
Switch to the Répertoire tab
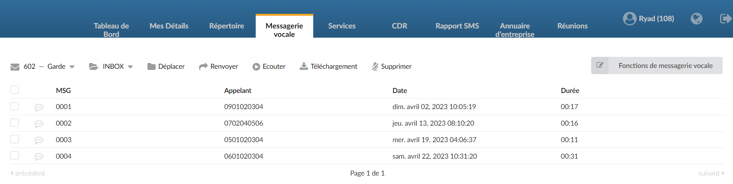pos(227,26)
